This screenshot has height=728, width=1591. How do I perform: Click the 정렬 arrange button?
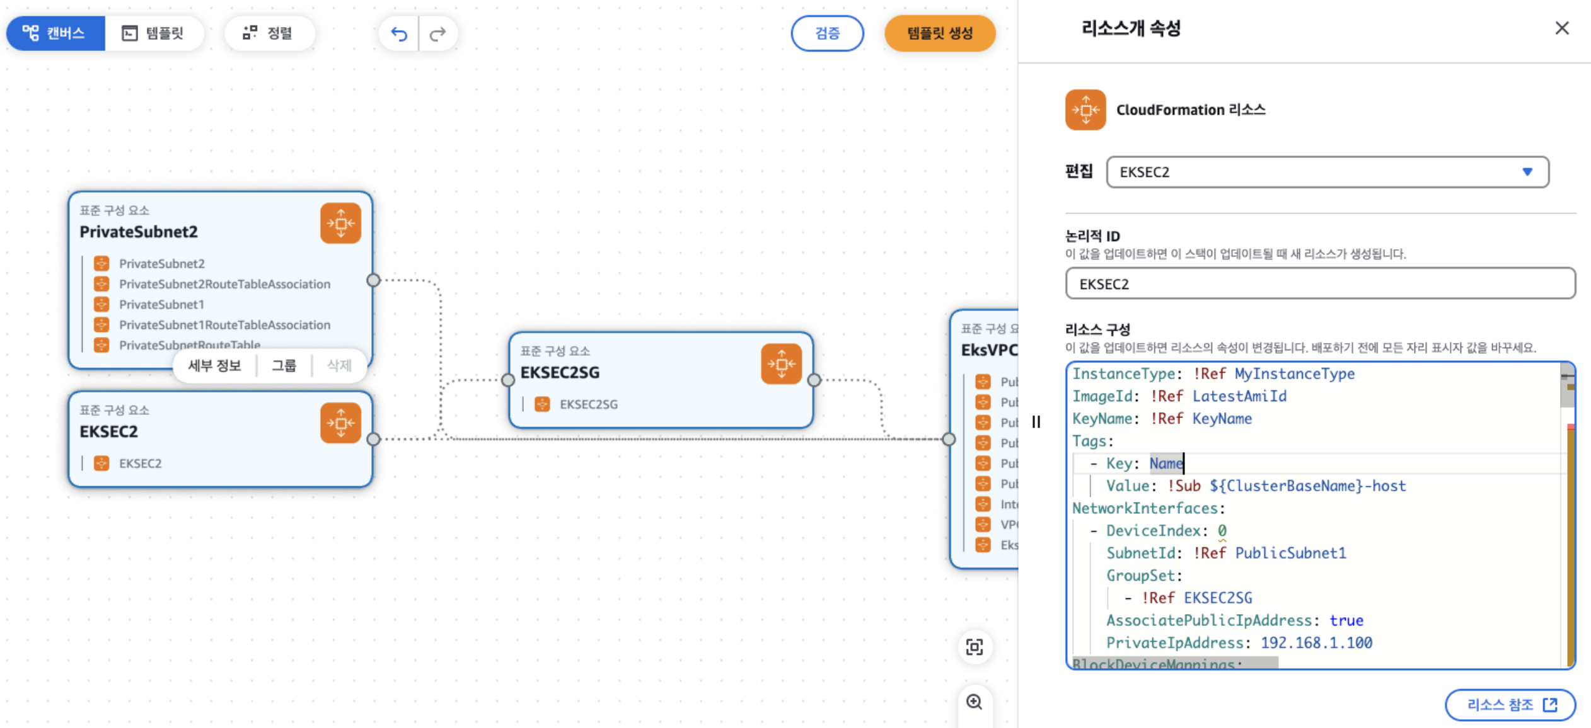[269, 33]
